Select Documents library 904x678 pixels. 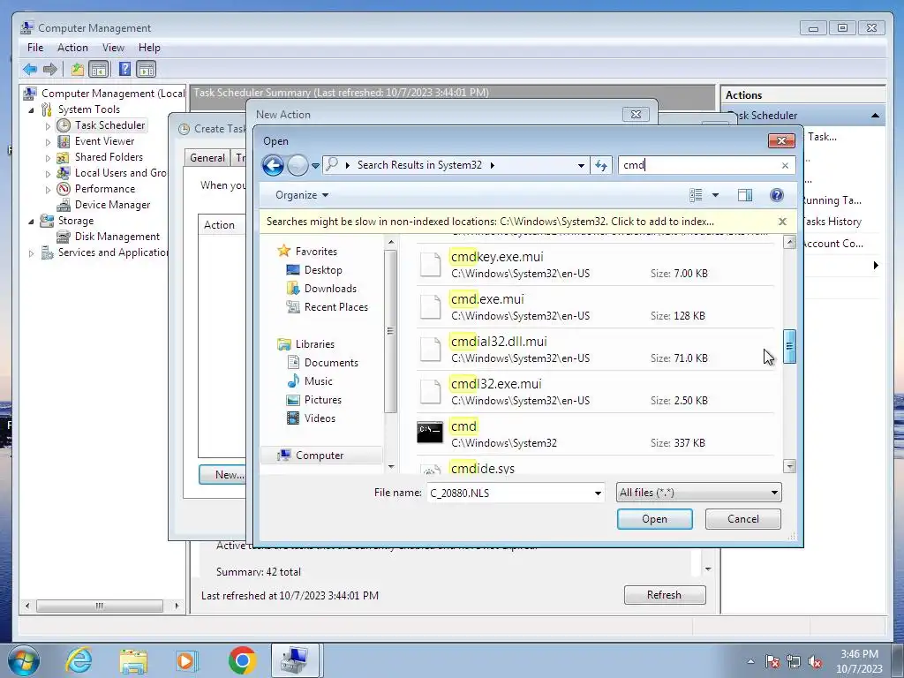(x=322, y=363)
